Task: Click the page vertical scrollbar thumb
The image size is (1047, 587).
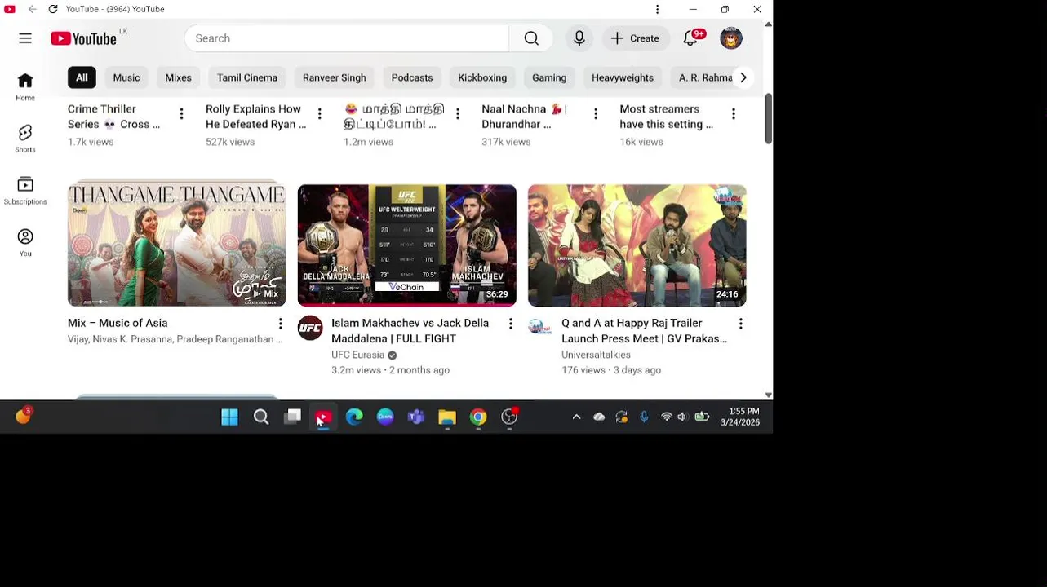Action: (768, 119)
